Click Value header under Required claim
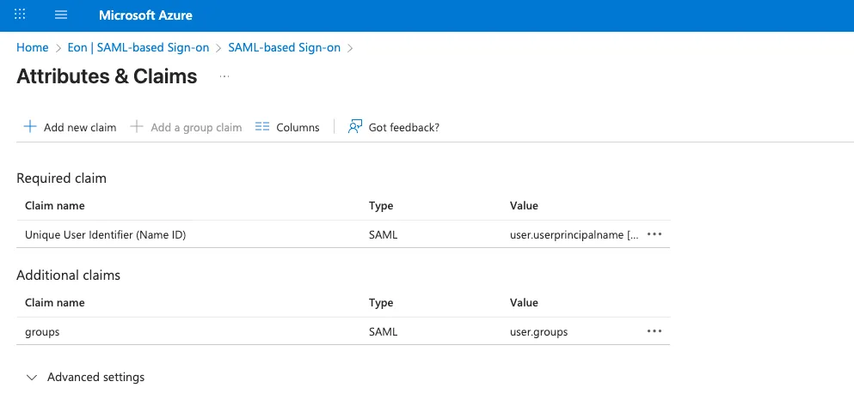Screen dimensions: 854x412 click(524, 205)
